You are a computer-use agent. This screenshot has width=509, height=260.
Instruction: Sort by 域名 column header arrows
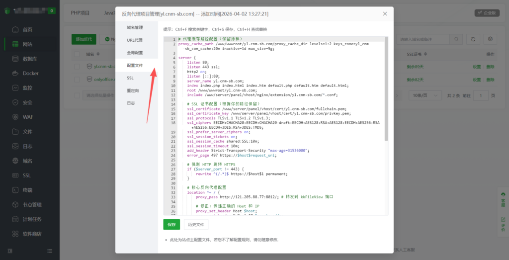pos(98,54)
